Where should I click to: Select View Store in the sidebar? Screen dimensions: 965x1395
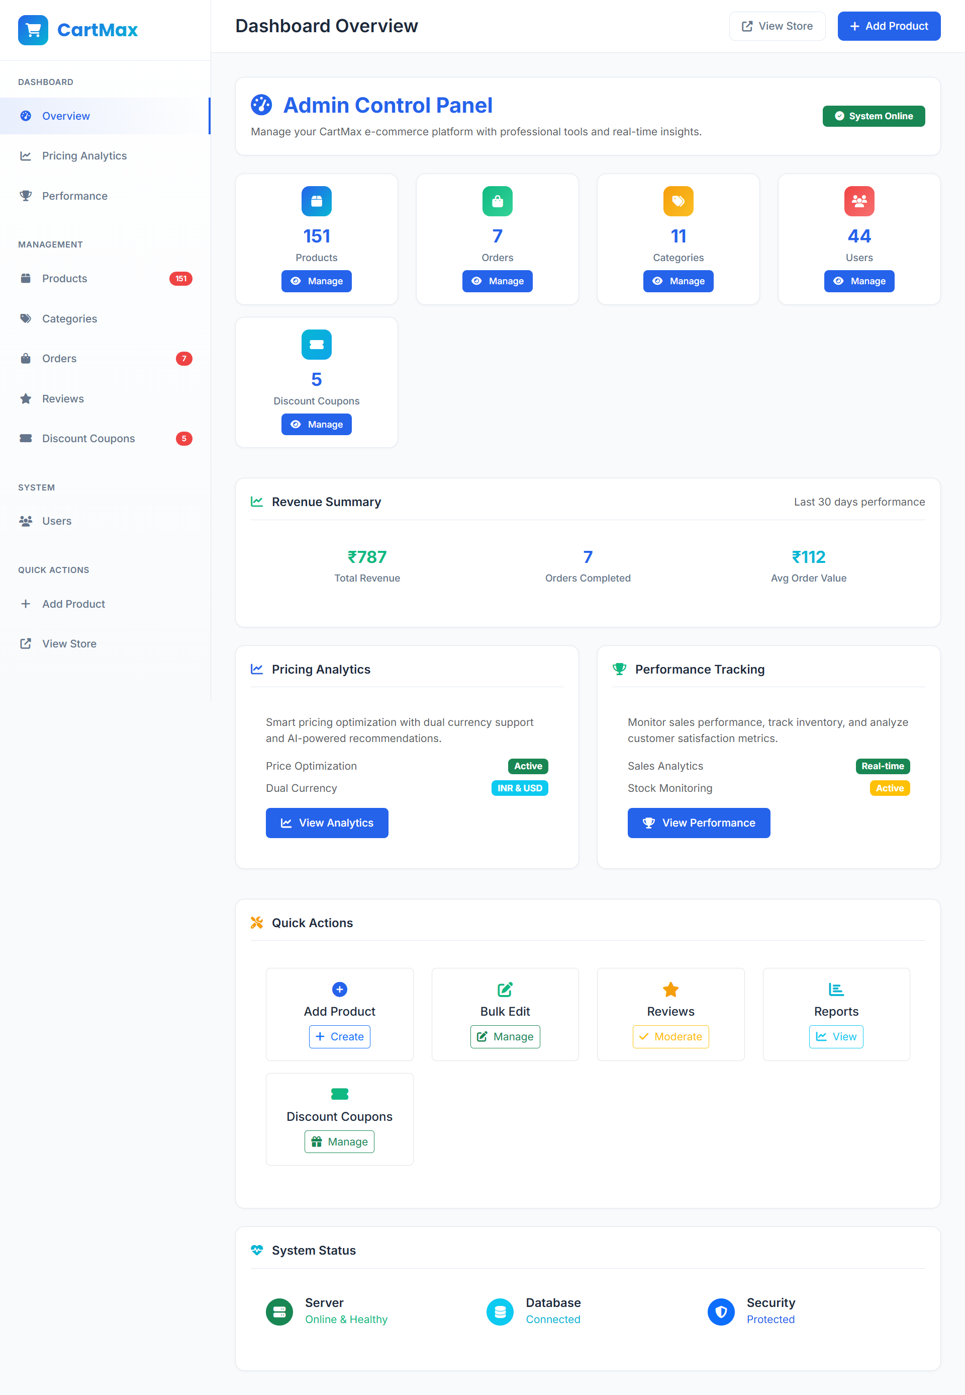[105, 644]
